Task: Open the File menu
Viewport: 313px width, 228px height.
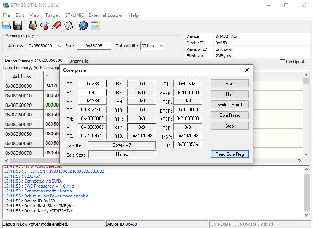Action: (x=7, y=15)
